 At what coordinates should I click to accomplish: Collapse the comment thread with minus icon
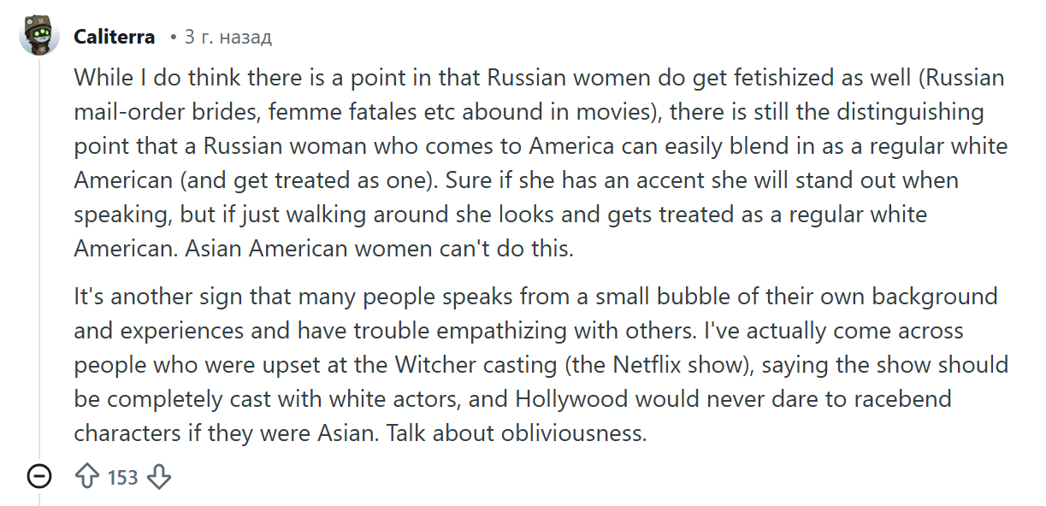pos(39,476)
